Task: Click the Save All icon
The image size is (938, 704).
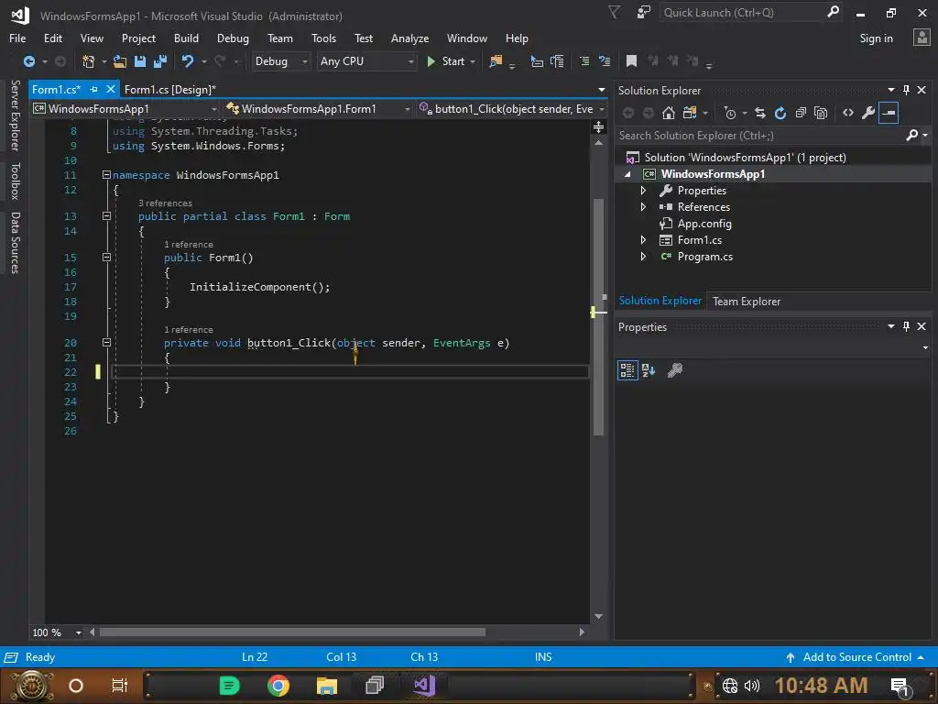Action: tap(159, 61)
